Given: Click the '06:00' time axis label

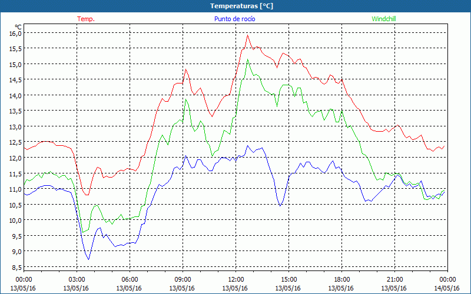Looking at the screenshot, I should (130, 280).
